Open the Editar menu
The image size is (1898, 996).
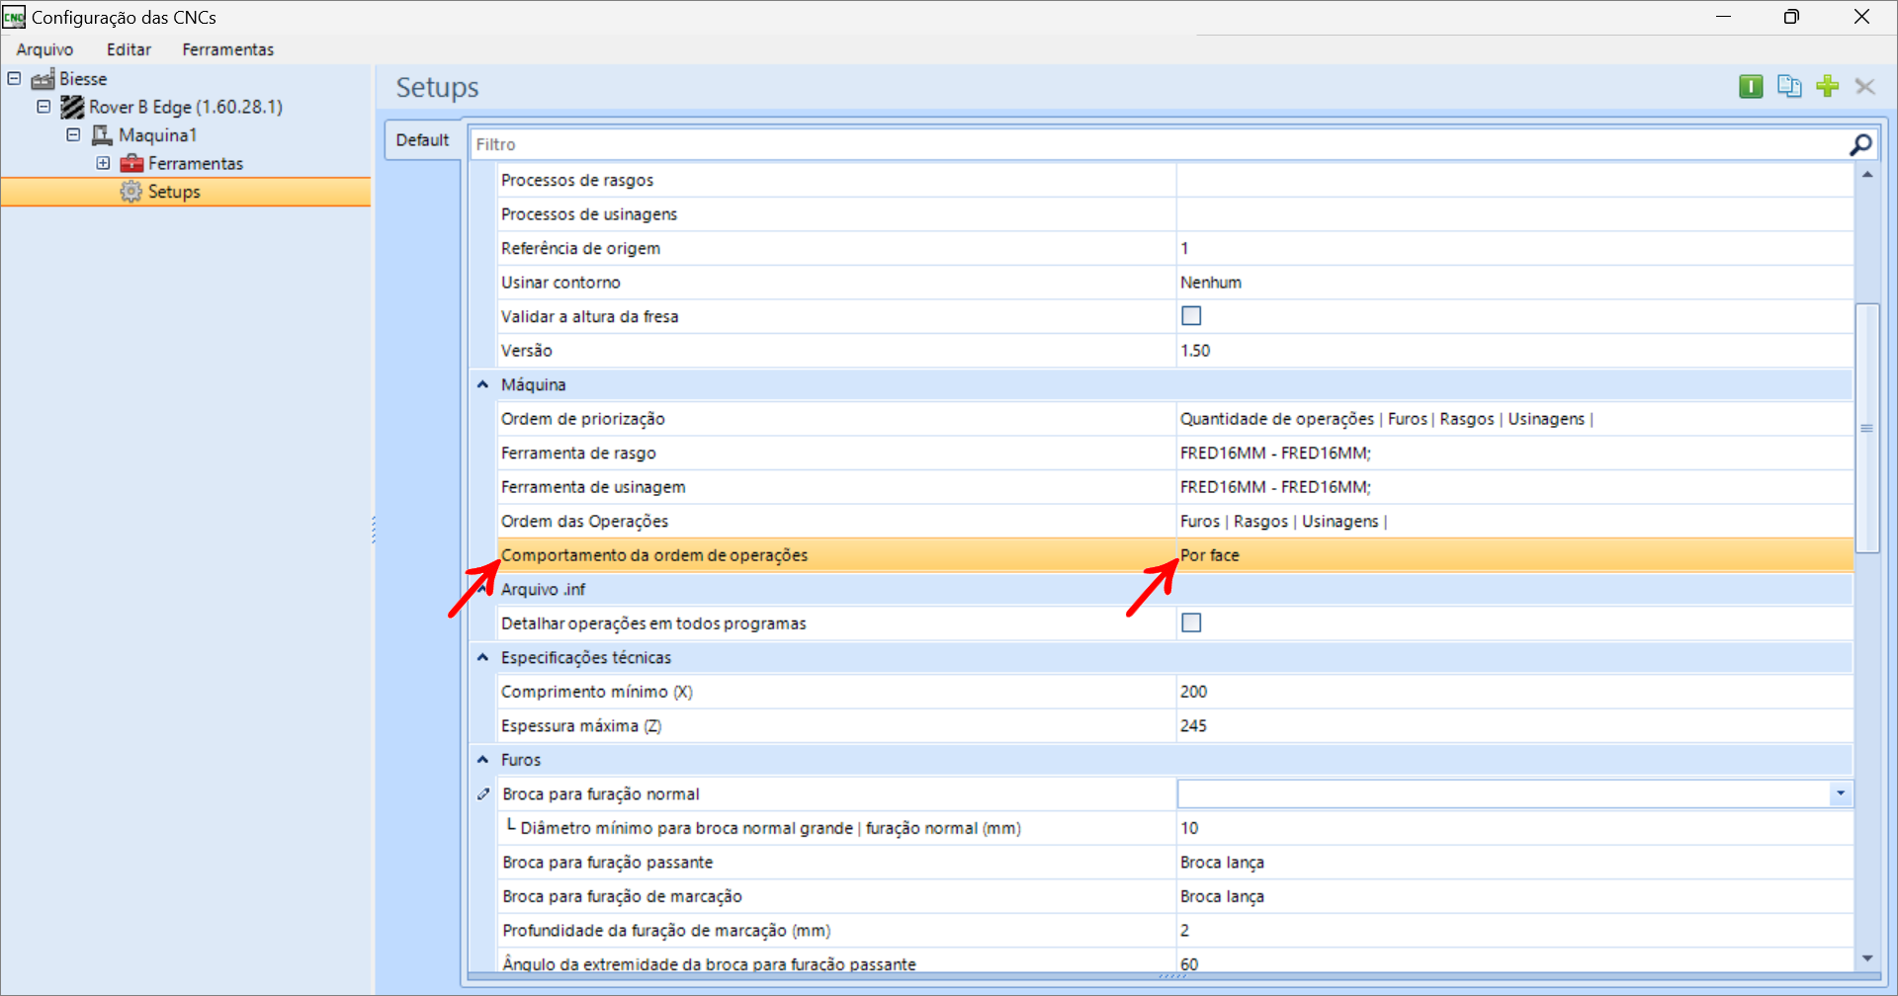click(129, 49)
